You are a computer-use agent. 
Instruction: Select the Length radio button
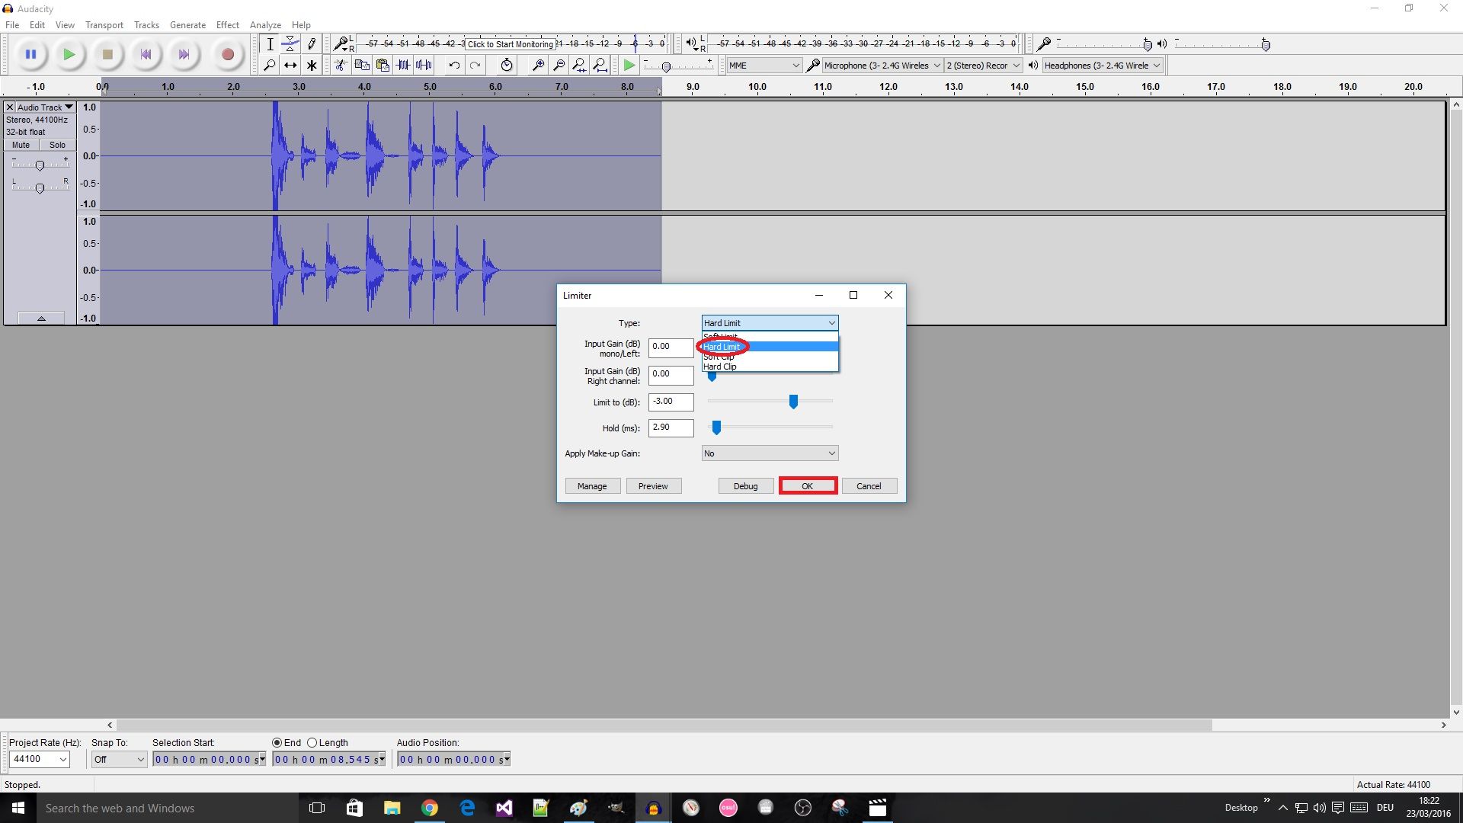pos(313,742)
